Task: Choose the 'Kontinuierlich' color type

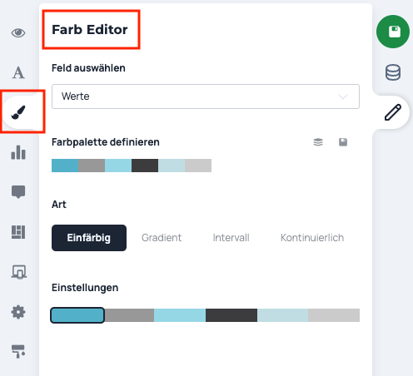Action: [x=312, y=238]
